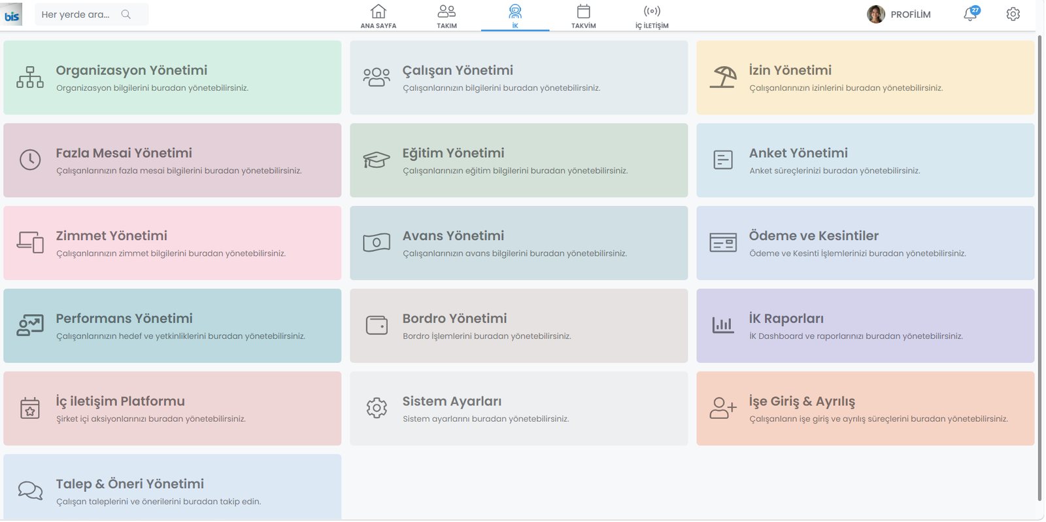Click the wallet icon for Bordro Yönetimi
Screen dimensions: 1046x522
[377, 325]
